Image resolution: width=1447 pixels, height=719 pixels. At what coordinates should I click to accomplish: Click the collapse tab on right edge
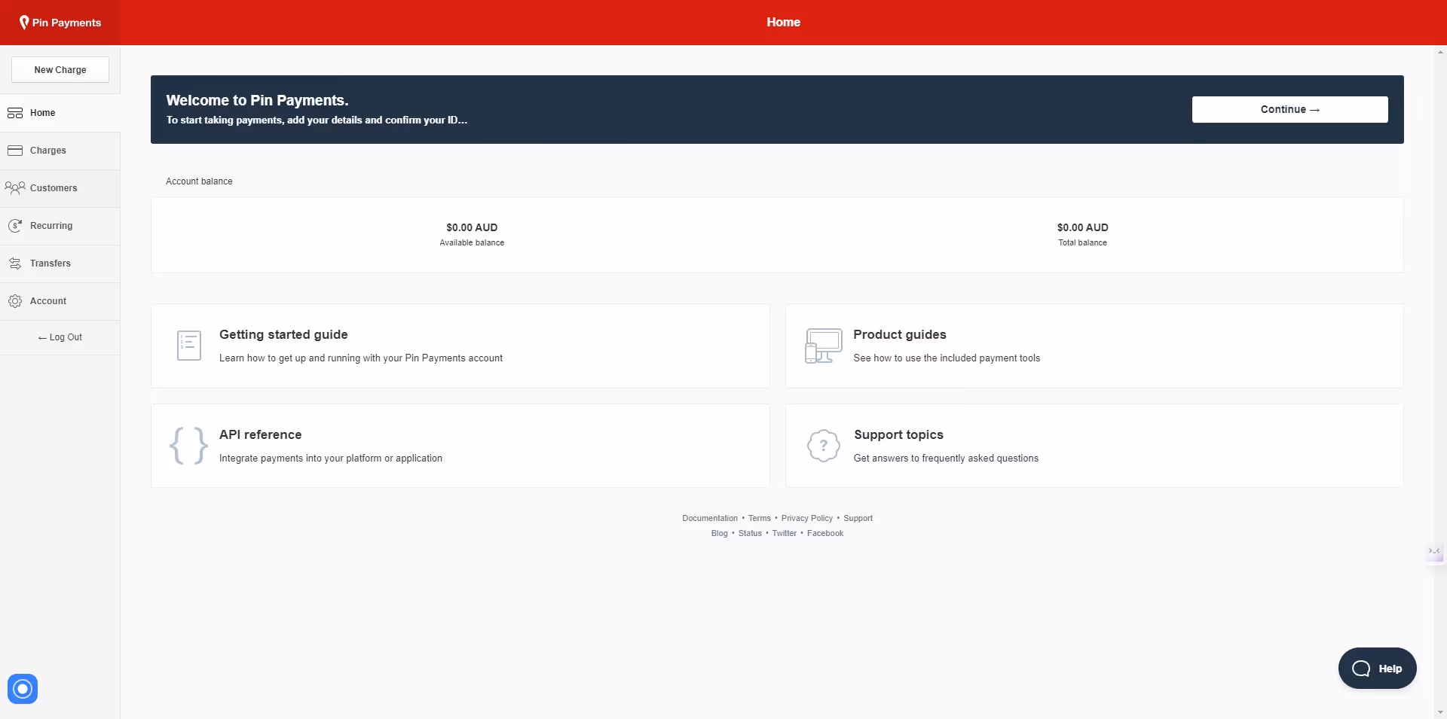[1434, 552]
